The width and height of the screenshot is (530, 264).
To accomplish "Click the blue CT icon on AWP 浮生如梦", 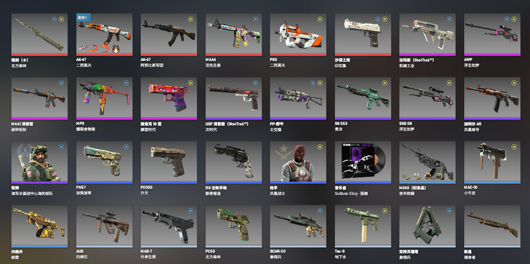I will coord(506,19).
